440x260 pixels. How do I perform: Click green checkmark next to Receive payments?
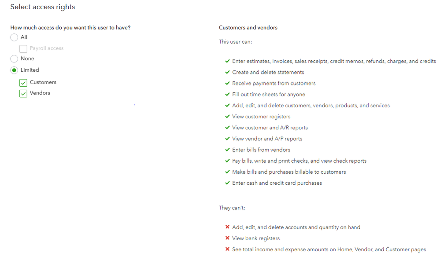click(x=227, y=83)
